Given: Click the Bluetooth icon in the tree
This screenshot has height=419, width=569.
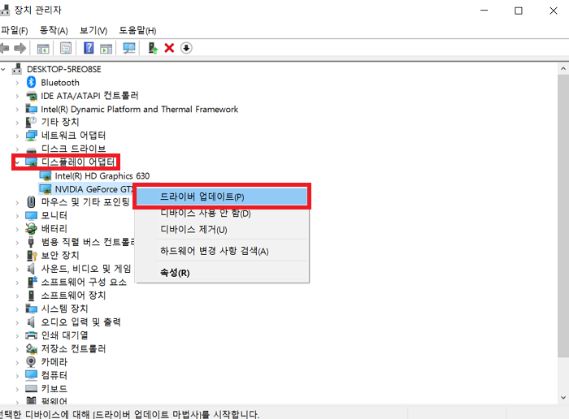Looking at the screenshot, I should (31, 82).
